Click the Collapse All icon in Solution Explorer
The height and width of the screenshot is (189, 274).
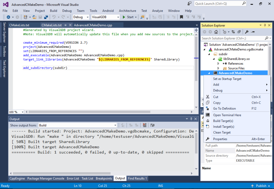pos(239,32)
